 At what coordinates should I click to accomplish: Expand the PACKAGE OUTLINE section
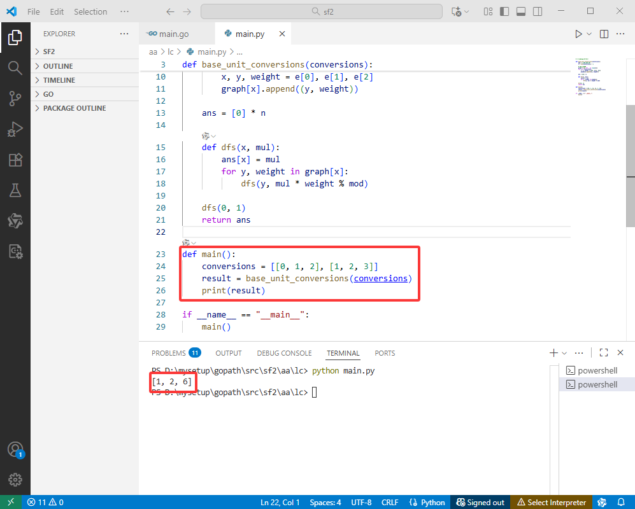click(x=85, y=108)
